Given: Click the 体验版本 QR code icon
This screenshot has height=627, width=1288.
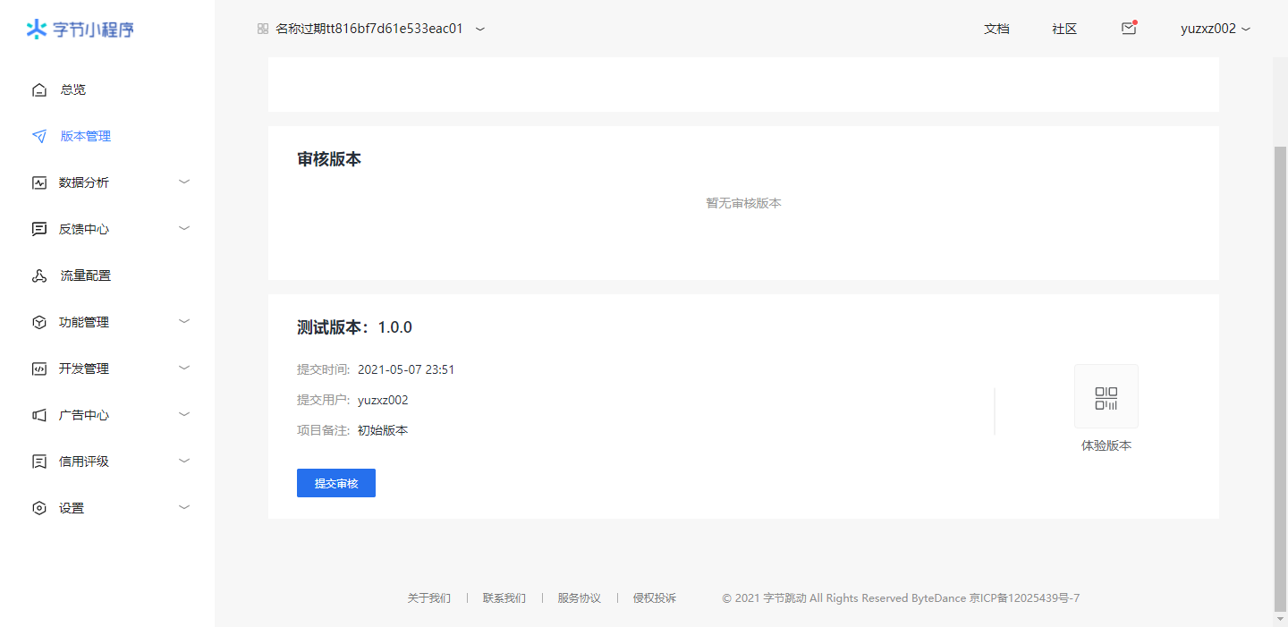Looking at the screenshot, I should tap(1106, 397).
